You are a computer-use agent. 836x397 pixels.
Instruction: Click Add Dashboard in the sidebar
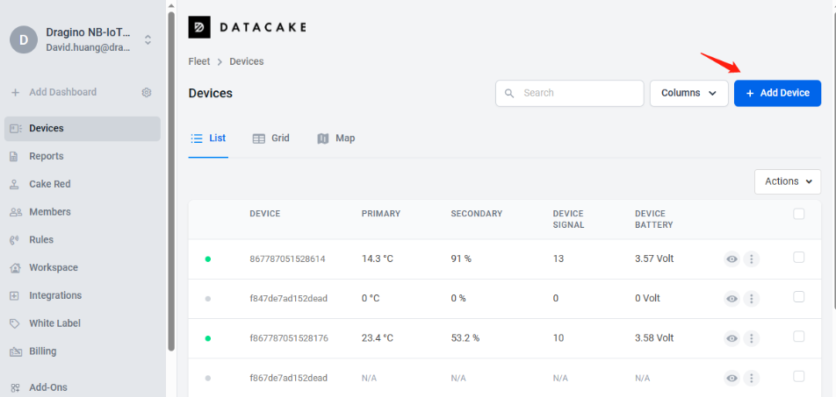pyautogui.click(x=63, y=92)
